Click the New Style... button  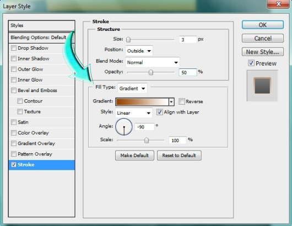tap(263, 52)
